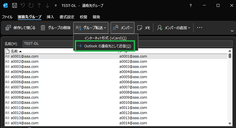
Task: Click the Outlook app icon
Action: point(5,6)
